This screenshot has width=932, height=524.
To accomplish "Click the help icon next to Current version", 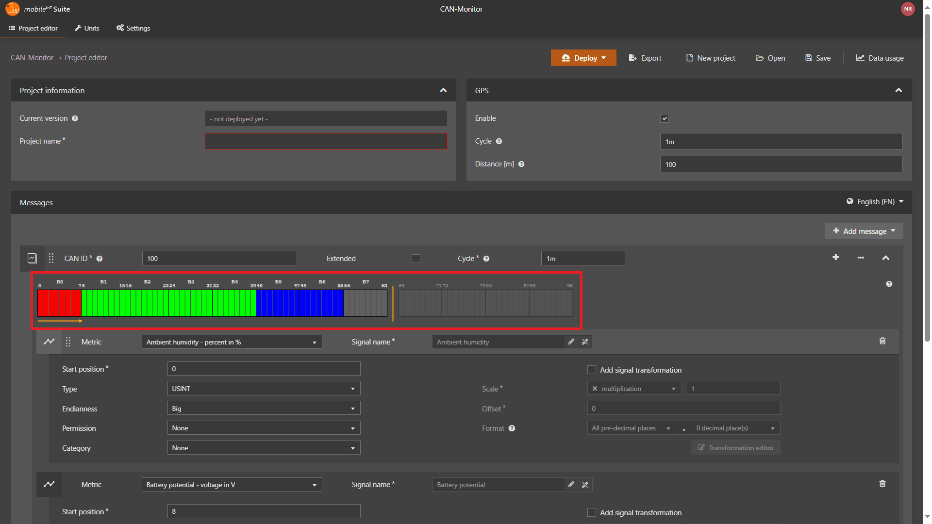I will pyautogui.click(x=75, y=118).
